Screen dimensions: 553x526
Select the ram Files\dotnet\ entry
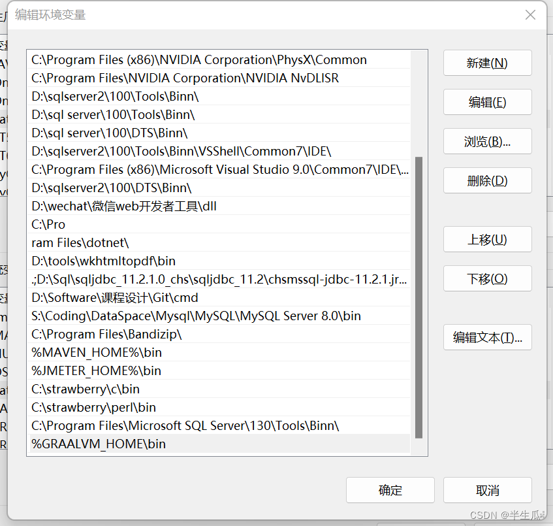coord(219,243)
